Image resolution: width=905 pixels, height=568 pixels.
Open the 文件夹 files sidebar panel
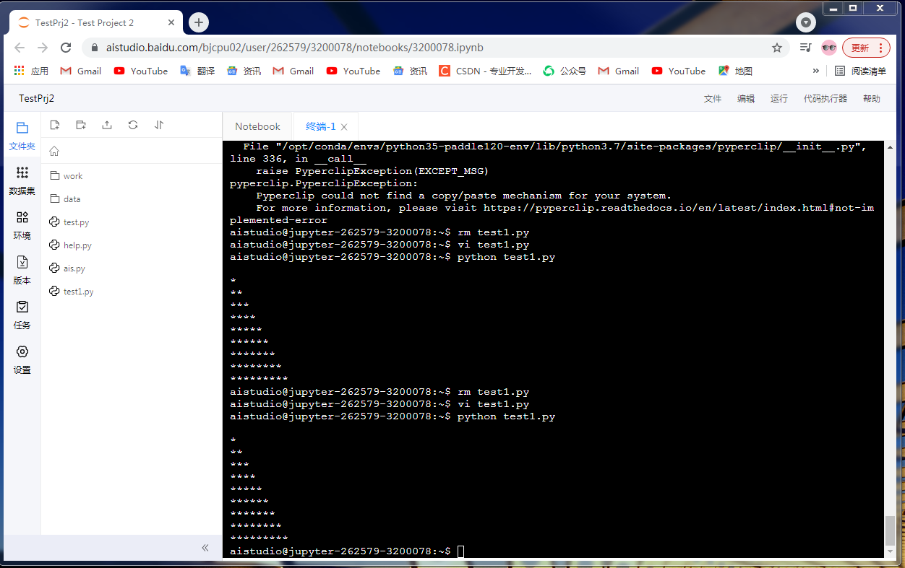pos(22,136)
